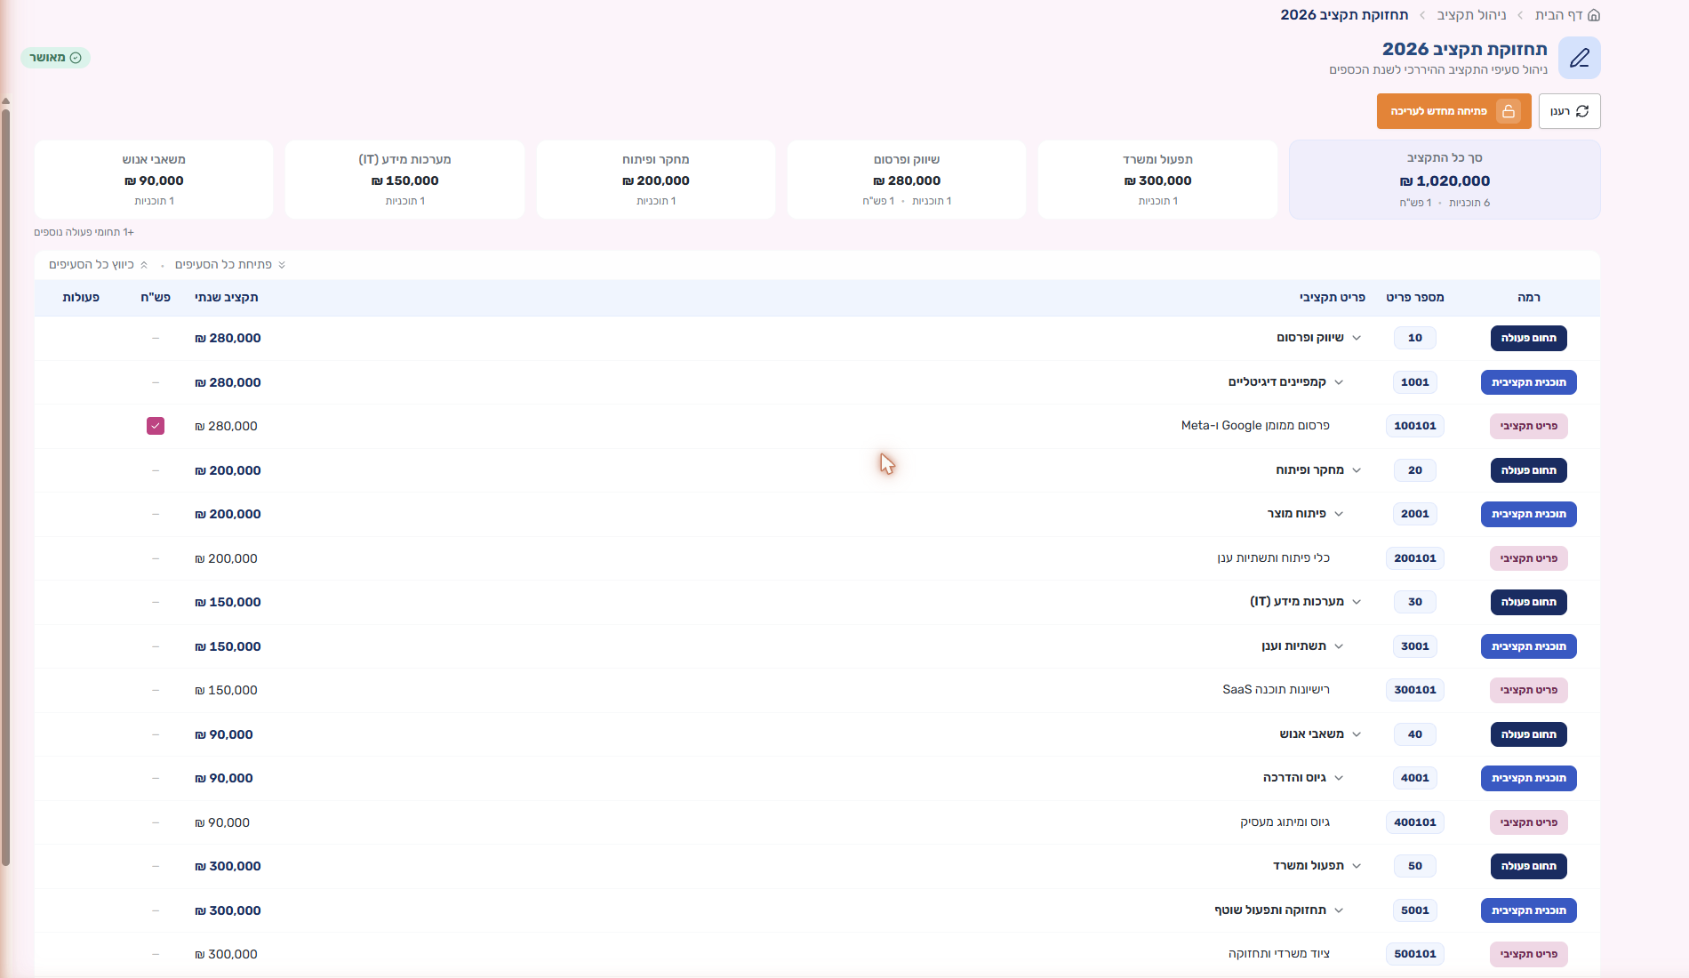The image size is (1689, 978).
Task: Collapse the שיווק ופרסום row chevron
Action: (1357, 338)
